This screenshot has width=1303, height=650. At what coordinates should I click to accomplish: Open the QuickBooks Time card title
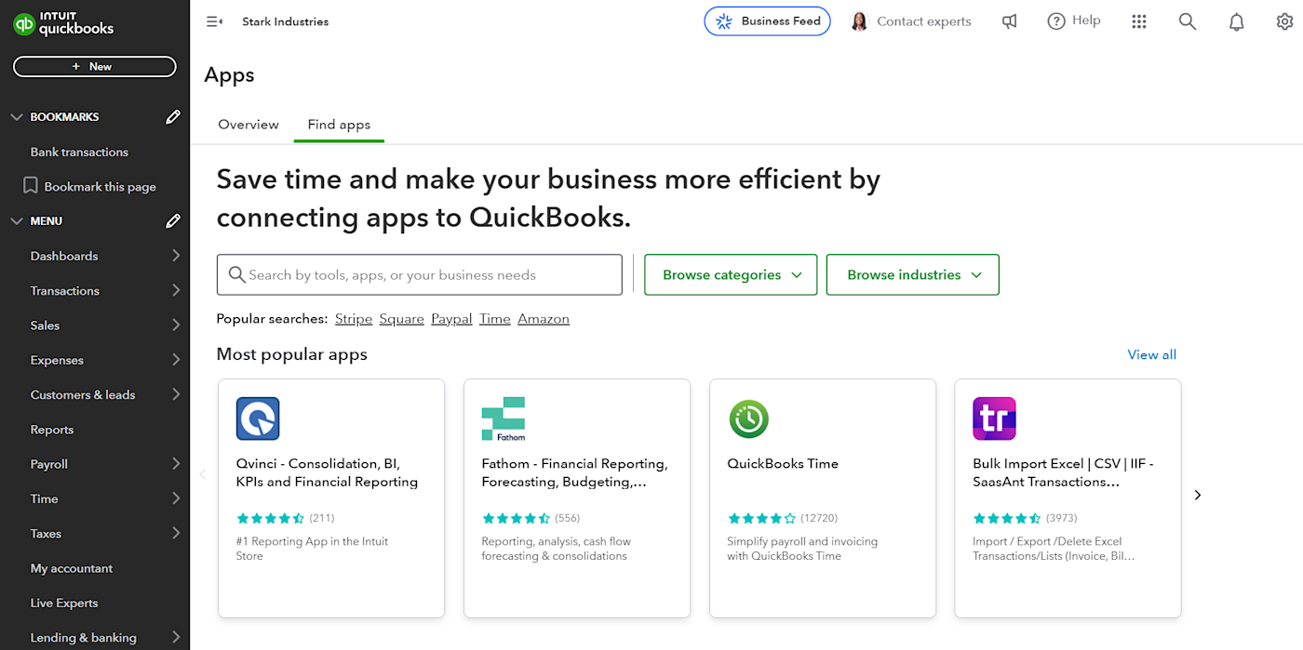coord(783,463)
